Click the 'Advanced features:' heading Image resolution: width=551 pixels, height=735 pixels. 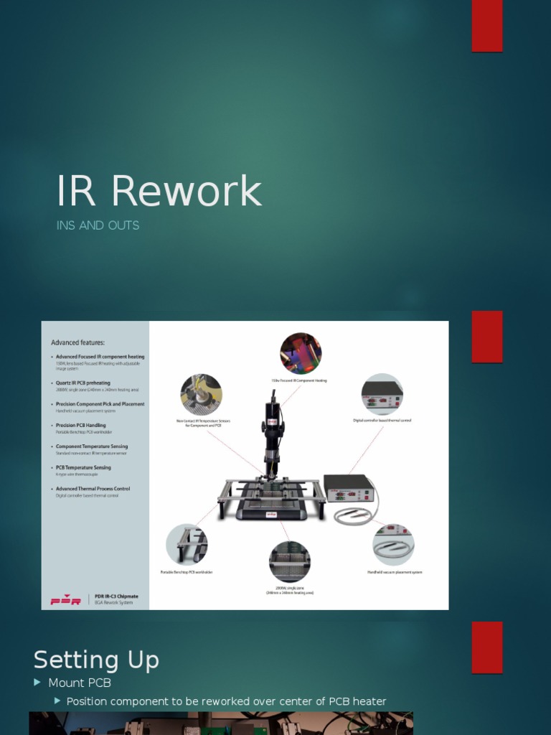[77, 342]
